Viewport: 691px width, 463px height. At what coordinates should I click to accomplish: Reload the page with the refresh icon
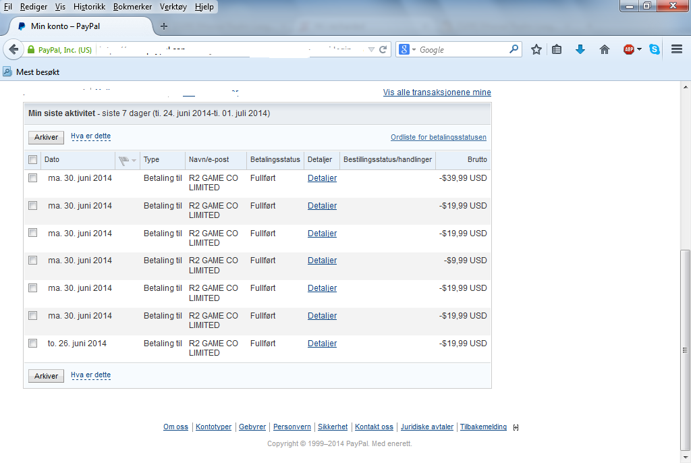pos(383,49)
